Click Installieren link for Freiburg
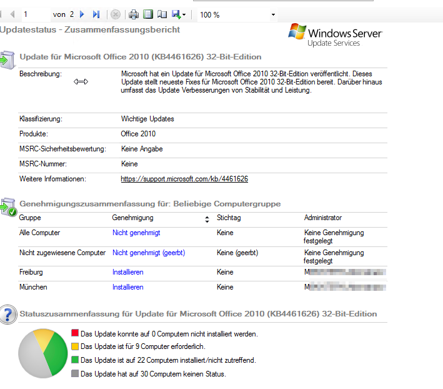Image resolution: width=443 pixels, height=389 pixels. (x=127, y=272)
